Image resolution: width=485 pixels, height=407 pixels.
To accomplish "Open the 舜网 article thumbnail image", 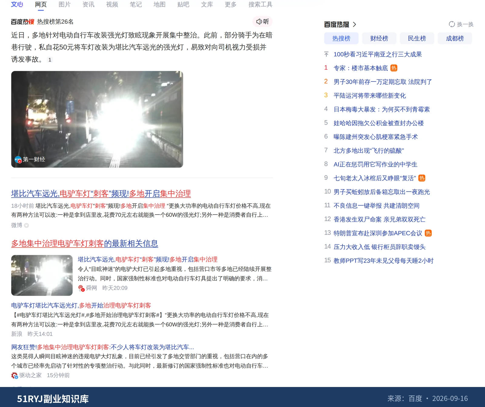I will pos(42,275).
